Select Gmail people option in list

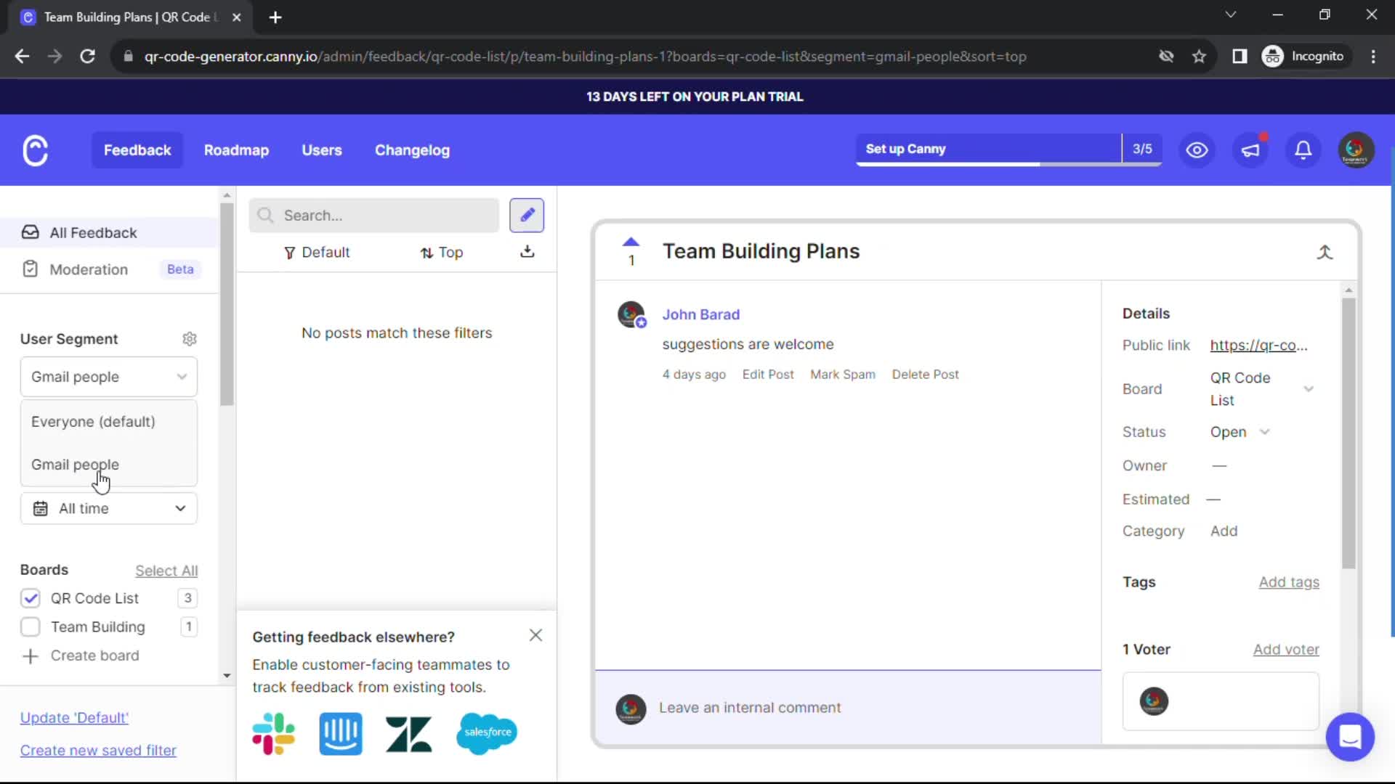(x=109, y=465)
